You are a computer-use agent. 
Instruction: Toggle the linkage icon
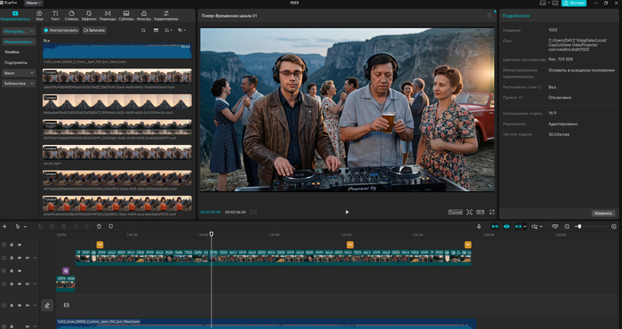[518, 226]
